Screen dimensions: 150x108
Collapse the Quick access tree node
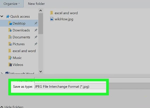2,16
